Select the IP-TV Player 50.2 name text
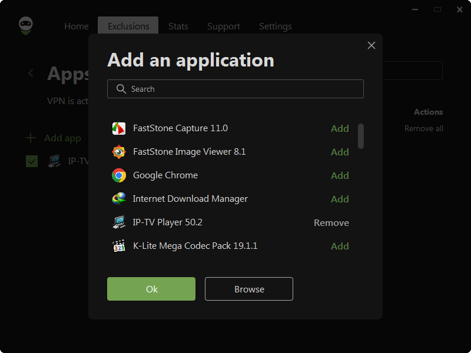The width and height of the screenshot is (471, 353). (167, 222)
